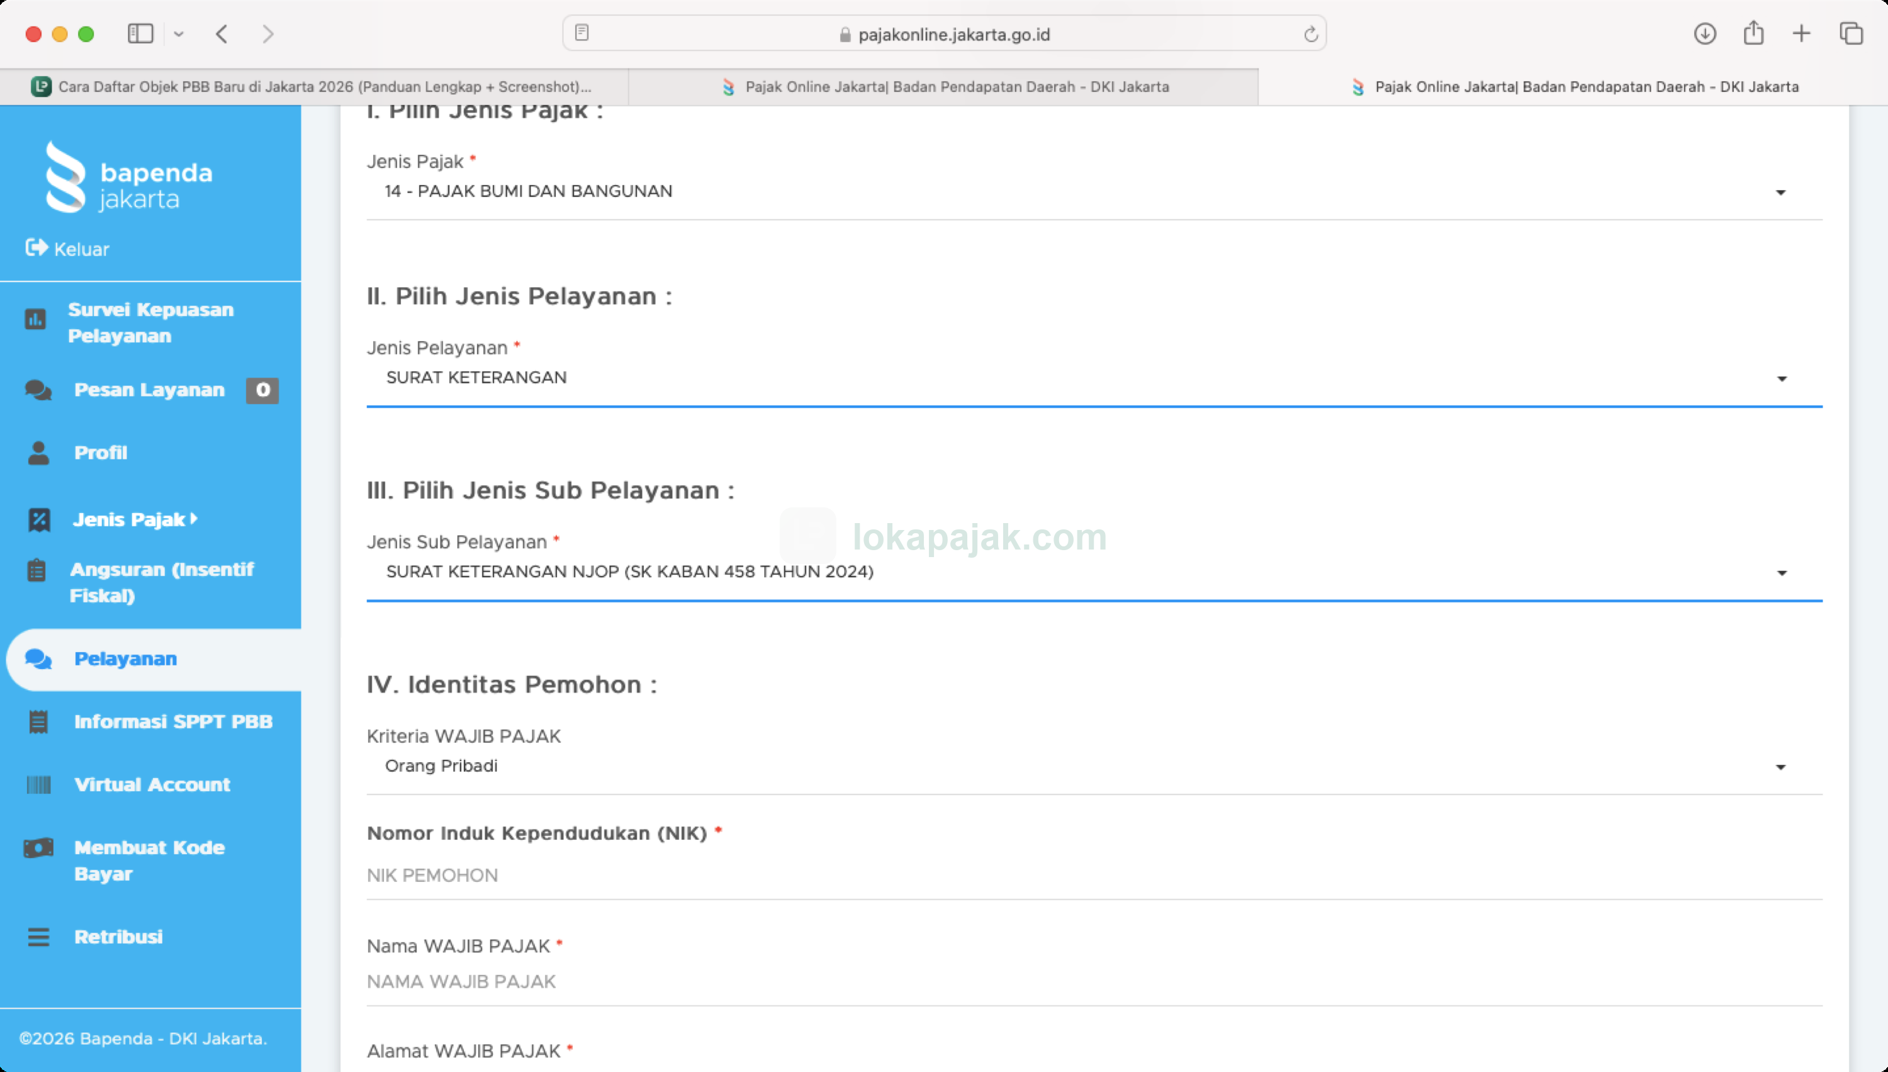Click the Profil person icon
This screenshot has height=1072, width=1888.
point(38,453)
